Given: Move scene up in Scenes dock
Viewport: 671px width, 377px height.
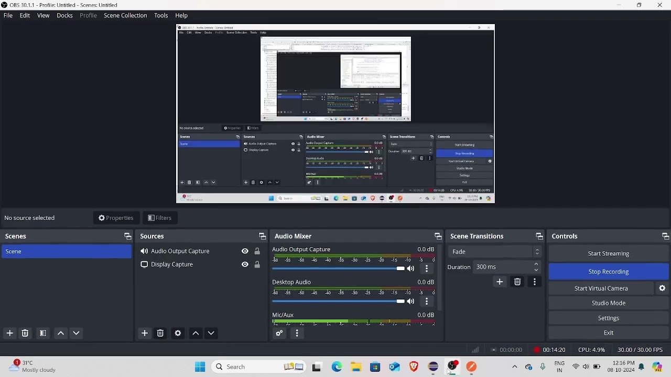Looking at the screenshot, I should (x=61, y=333).
